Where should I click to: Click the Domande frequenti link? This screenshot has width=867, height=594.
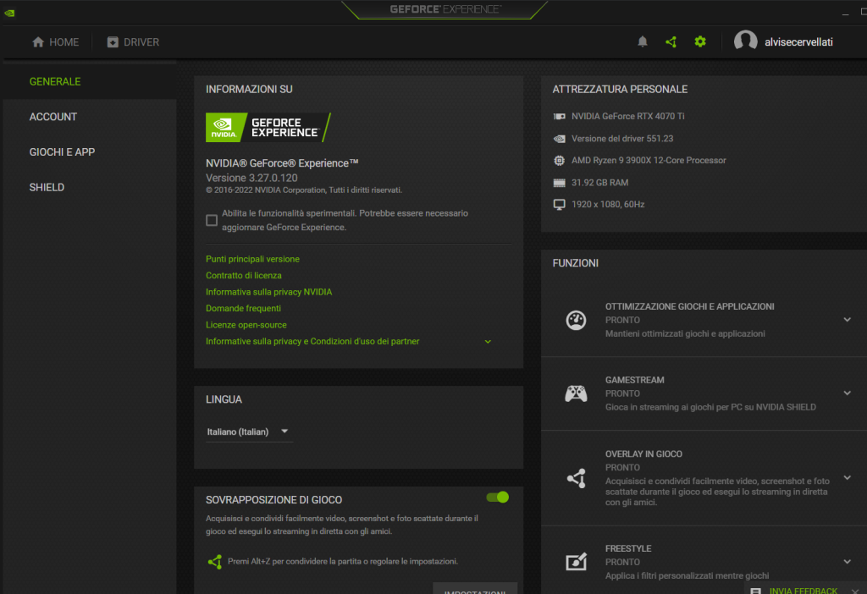coord(243,309)
